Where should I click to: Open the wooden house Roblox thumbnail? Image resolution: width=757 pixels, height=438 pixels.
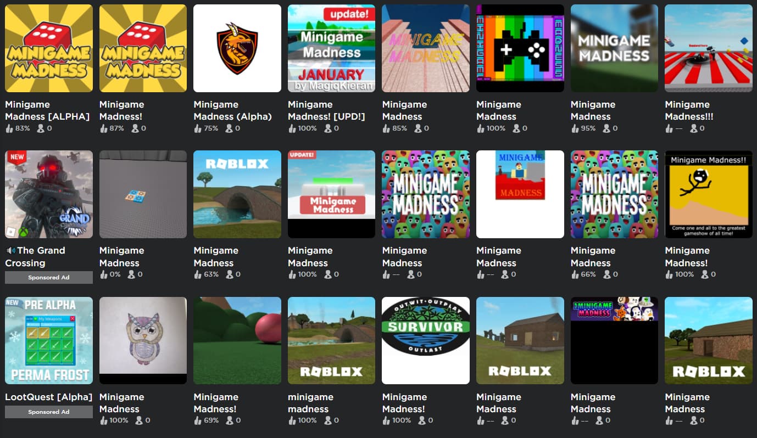pos(520,340)
